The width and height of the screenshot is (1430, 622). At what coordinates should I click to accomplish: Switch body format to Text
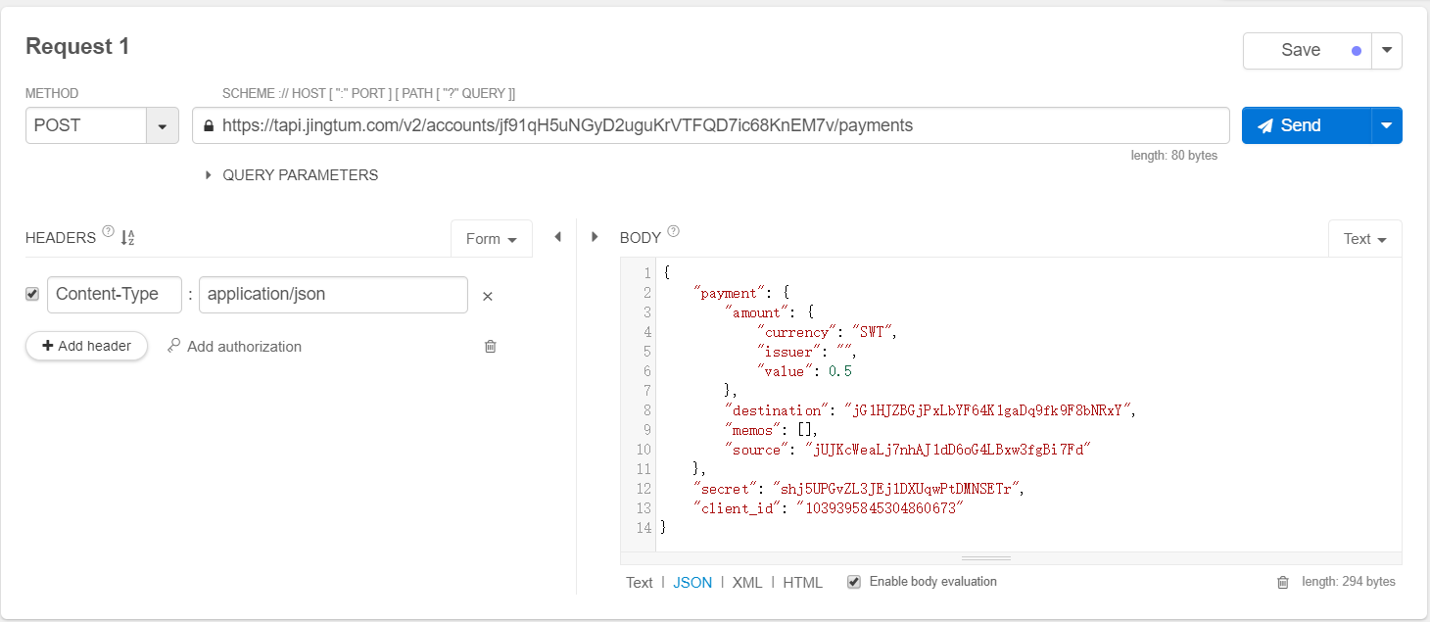pyautogui.click(x=640, y=582)
